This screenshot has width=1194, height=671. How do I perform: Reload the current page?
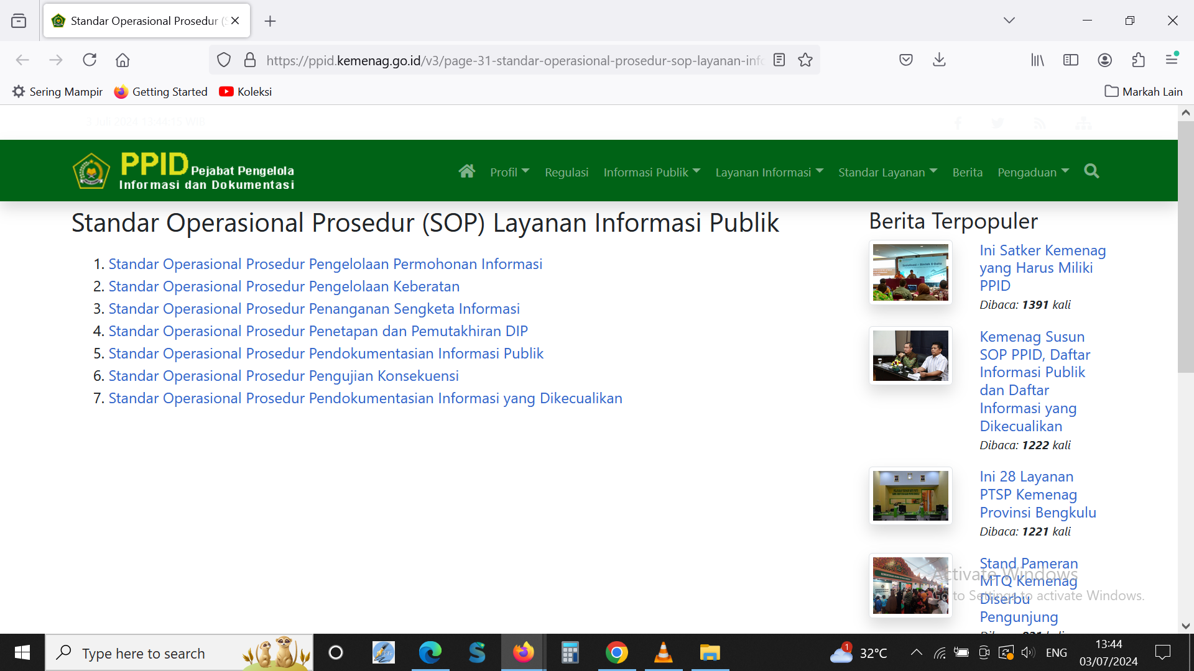pos(90,60)
